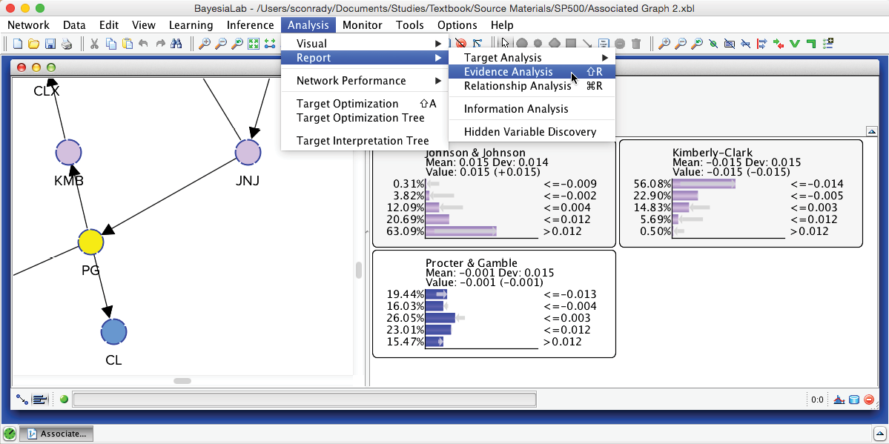Click the Print toolbar icon
The image size is (889, 444).
point(67,44)
